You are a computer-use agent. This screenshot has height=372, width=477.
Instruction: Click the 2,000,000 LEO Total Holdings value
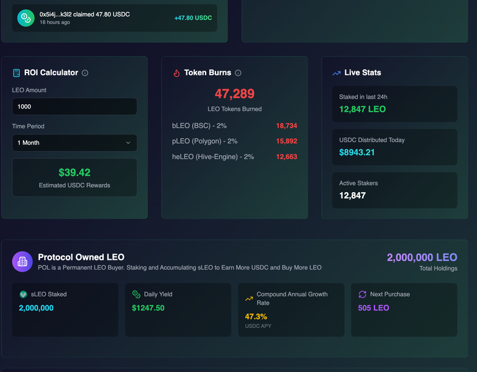pos(422,257)
